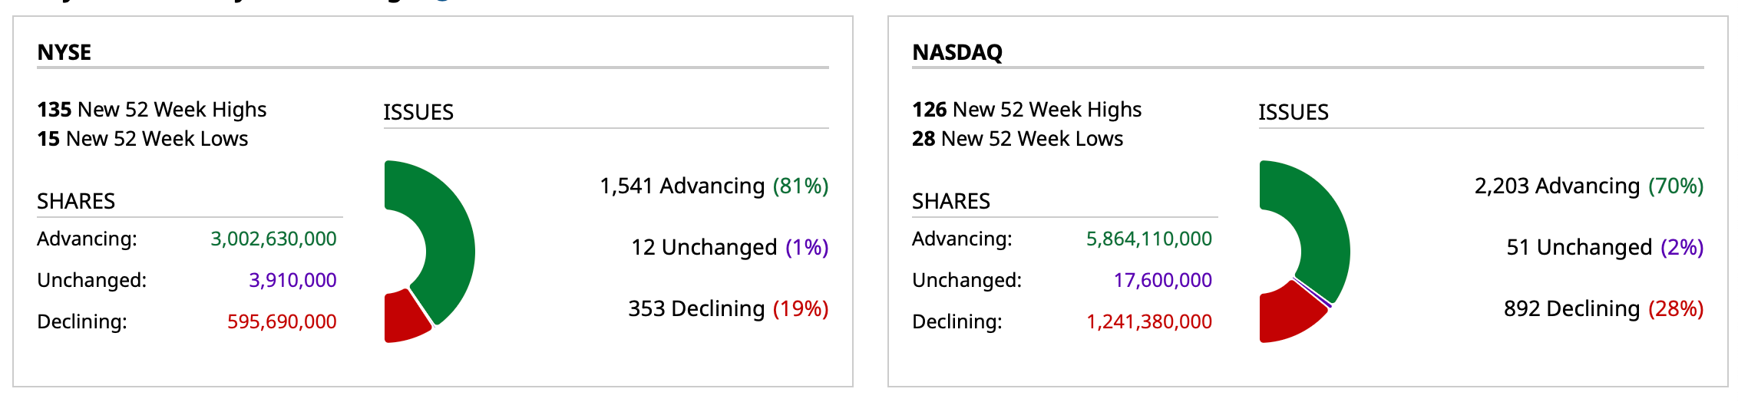This screenshot has width=1738, height=402.
Task: Click NYSE declining shares value 595,690,000
Action: pyautogui.click(x=282, y=321)
